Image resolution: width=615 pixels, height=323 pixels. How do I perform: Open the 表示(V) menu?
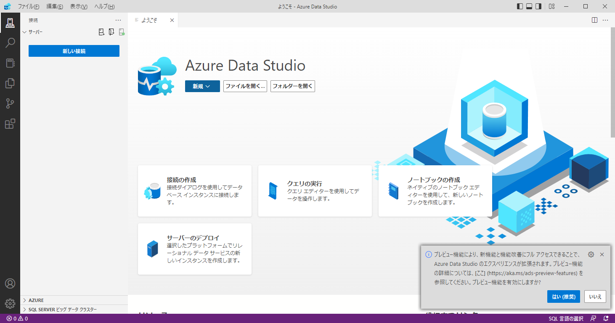(79, 6)
